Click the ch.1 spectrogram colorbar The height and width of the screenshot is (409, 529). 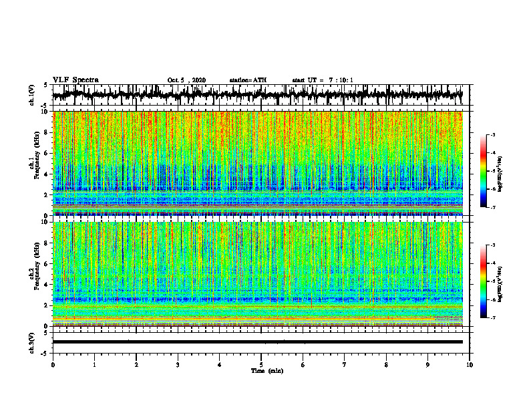click(x=483, y=171)
